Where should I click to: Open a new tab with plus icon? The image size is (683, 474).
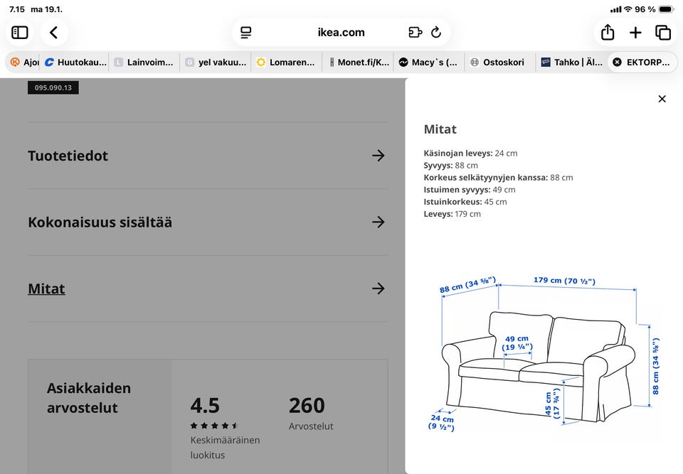pos(635,33)
